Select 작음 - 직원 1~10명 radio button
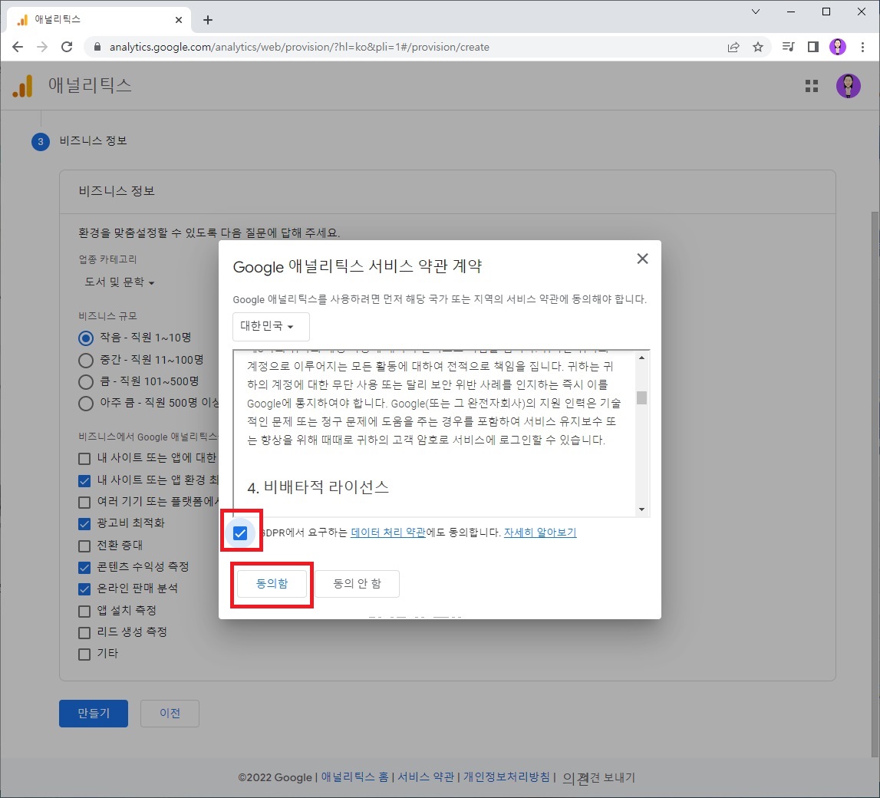This screenshot has width=880, height=798. pyautogui.click(x=86, y=338)
